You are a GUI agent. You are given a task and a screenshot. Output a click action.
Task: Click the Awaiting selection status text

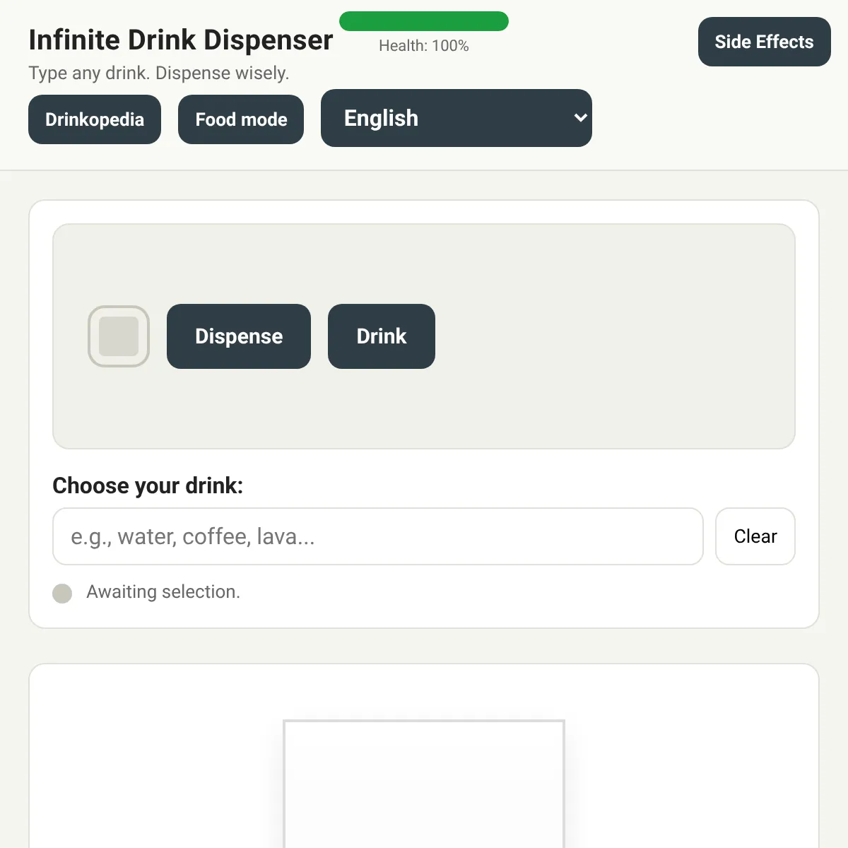coord(163,592)
